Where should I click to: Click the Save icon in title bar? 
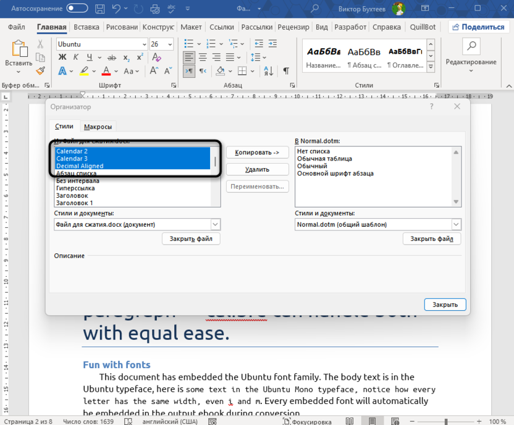(x=100, y=9)
